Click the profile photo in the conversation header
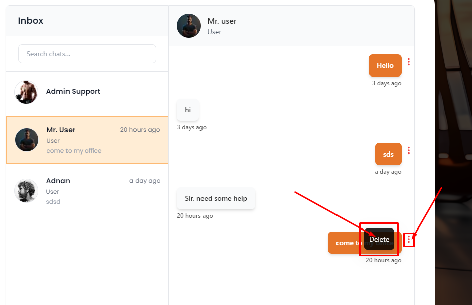This screenshot has width=472, height=305. [x=189, y=26]
